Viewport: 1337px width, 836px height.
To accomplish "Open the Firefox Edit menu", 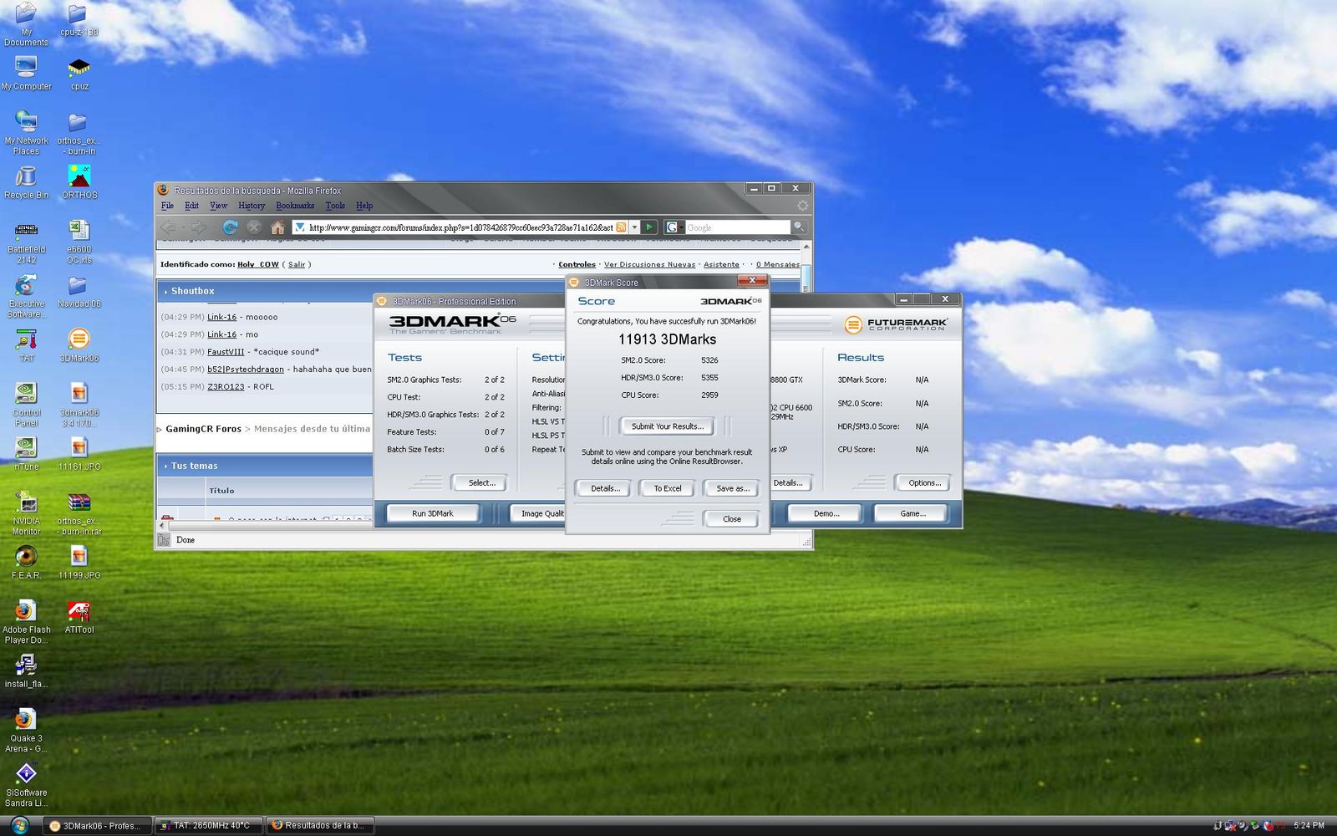I will [x=191, y=206].
